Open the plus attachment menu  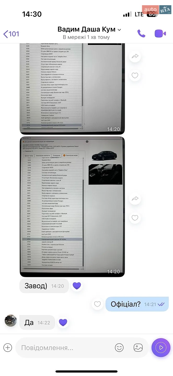[8, 348]
